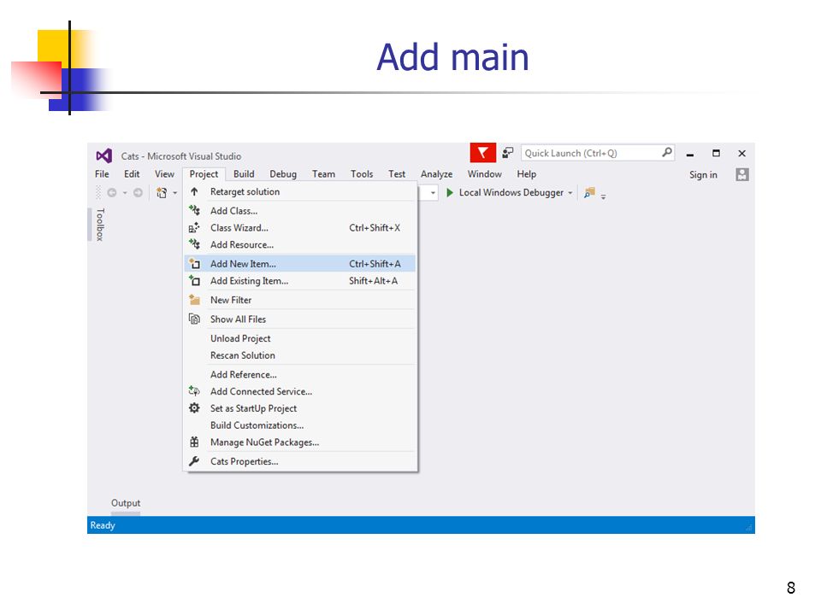
Task: Select Set as StartUp Project entry
Action: (x=300, y=408)
